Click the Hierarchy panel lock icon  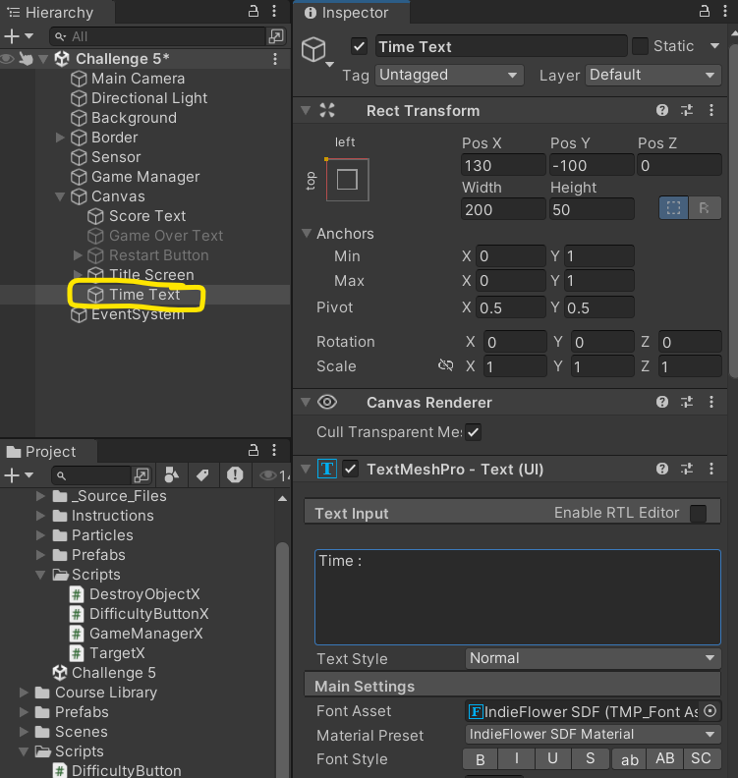coord(254,12)
